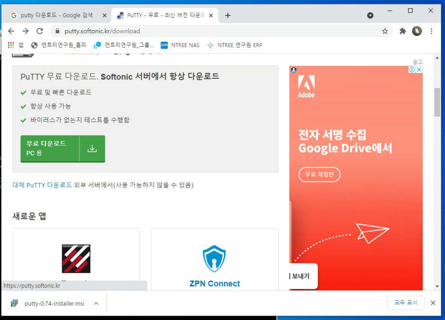Viewport: 445px width, 320px height.
Task: View site info via lock icon
Action: pos(58,31)
